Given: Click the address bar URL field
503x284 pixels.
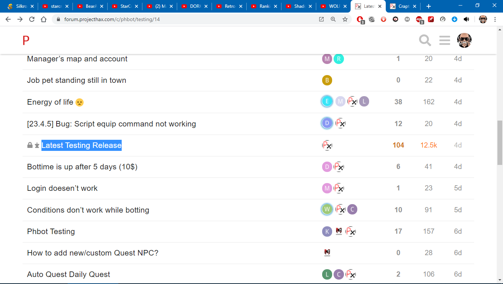Looking at the screenshot, I should tap(185, 20).
